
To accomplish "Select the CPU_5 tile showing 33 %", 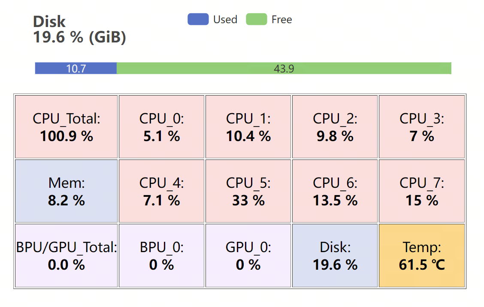I will coord(248,191).
